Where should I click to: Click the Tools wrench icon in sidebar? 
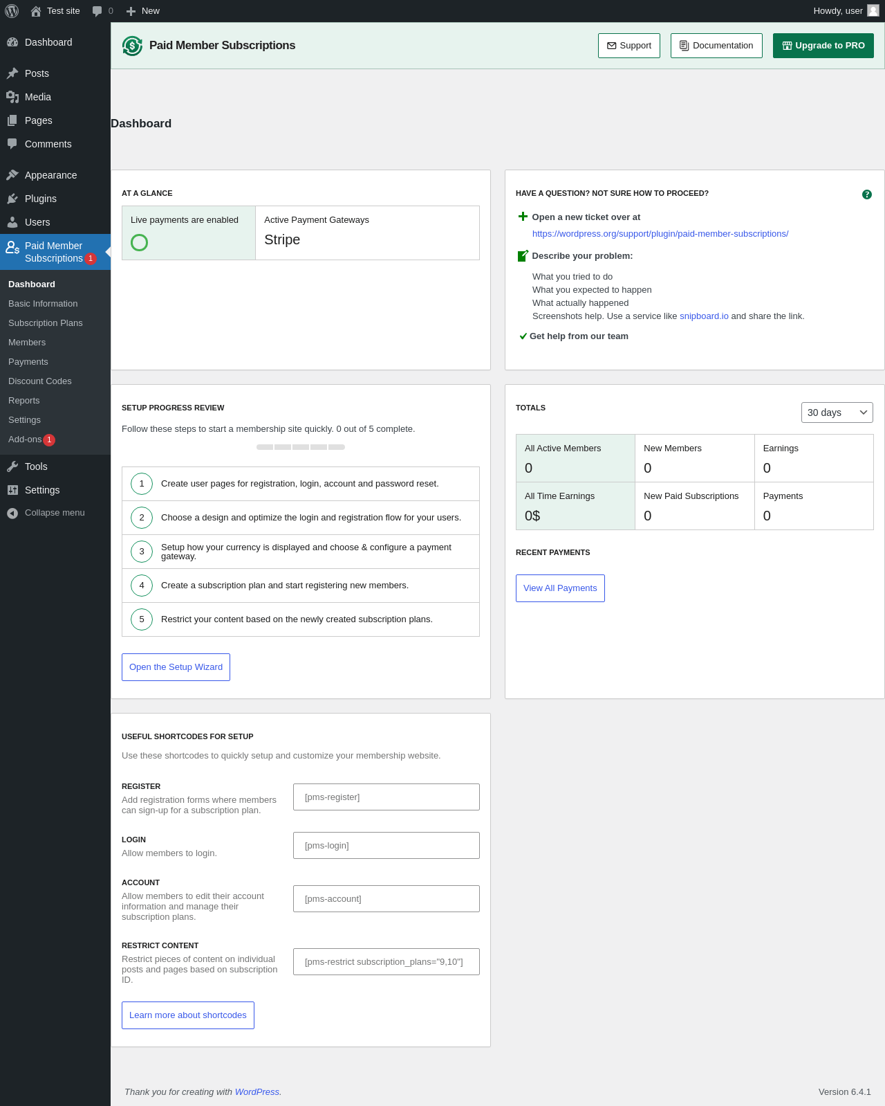12,466
